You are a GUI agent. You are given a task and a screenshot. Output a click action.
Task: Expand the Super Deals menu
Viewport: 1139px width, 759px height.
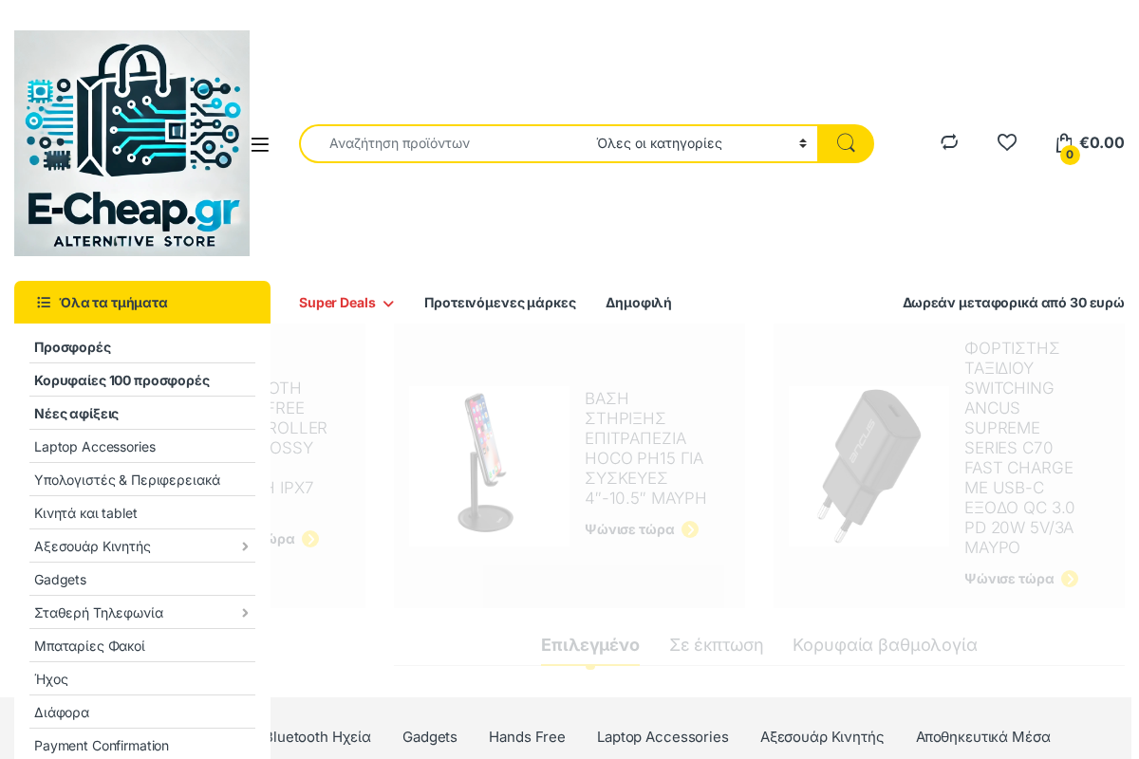345,303
